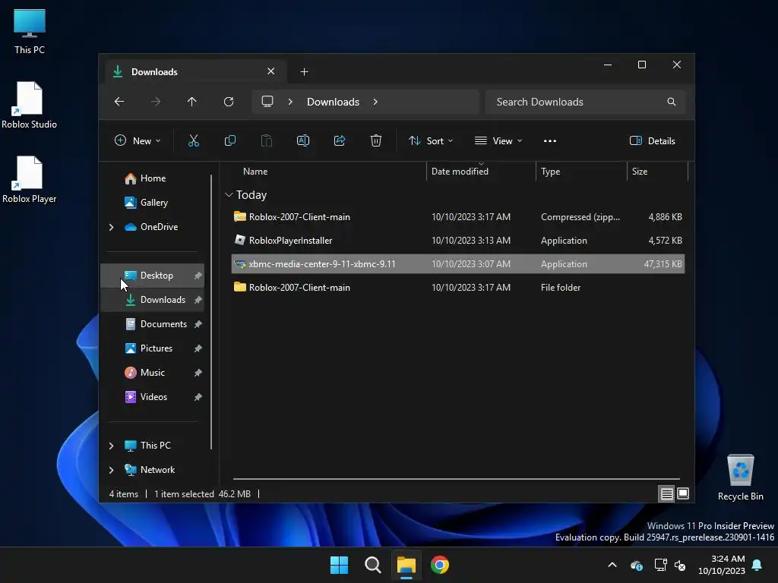Screen dimensions: 778x583
Task: Open Videos in navigation pane
Action: point(152,397)
